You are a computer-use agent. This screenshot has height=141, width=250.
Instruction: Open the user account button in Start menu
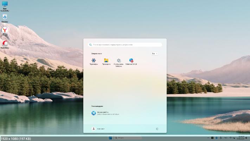point(98,129)
